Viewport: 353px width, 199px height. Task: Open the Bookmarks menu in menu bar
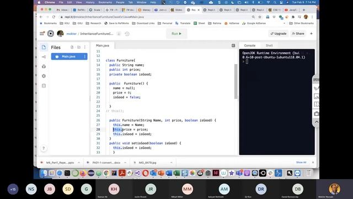(x=105, y=2)
